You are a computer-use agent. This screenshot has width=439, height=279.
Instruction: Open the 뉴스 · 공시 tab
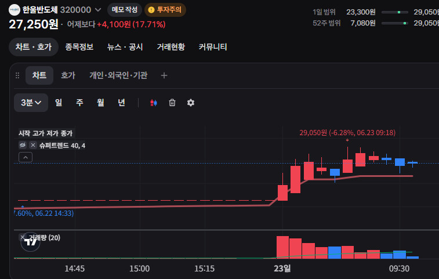[x=125, y=47]
